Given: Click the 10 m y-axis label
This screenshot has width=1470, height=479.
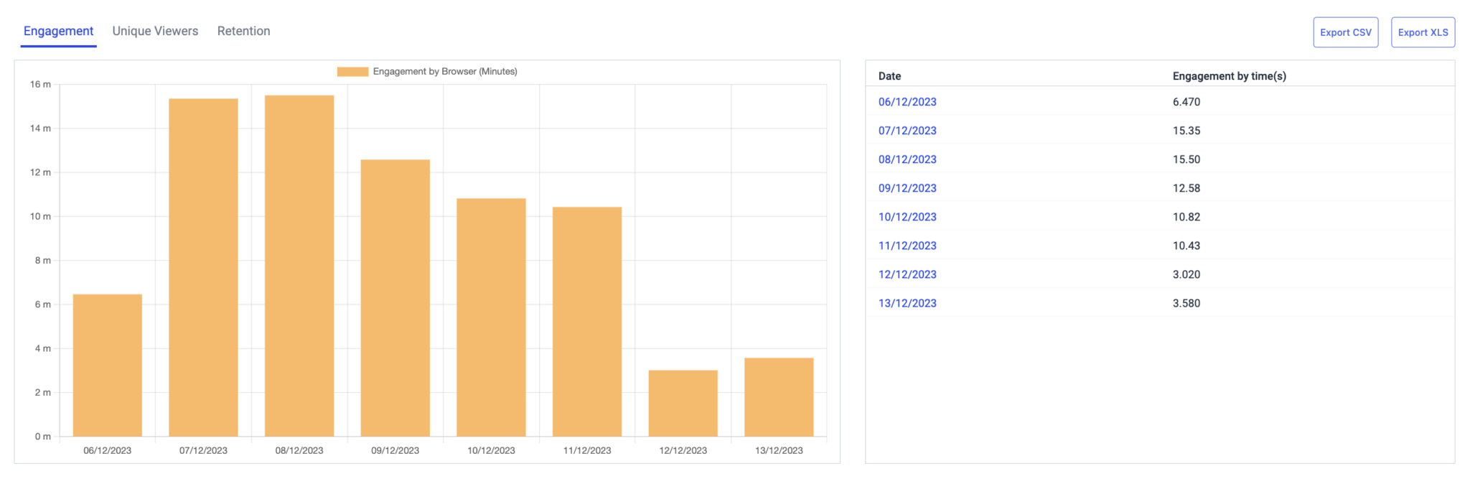Looking at the screenshot, I should pos(40,216).
